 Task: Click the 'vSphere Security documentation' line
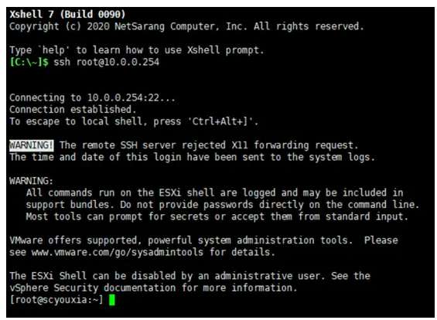point(153,288)
